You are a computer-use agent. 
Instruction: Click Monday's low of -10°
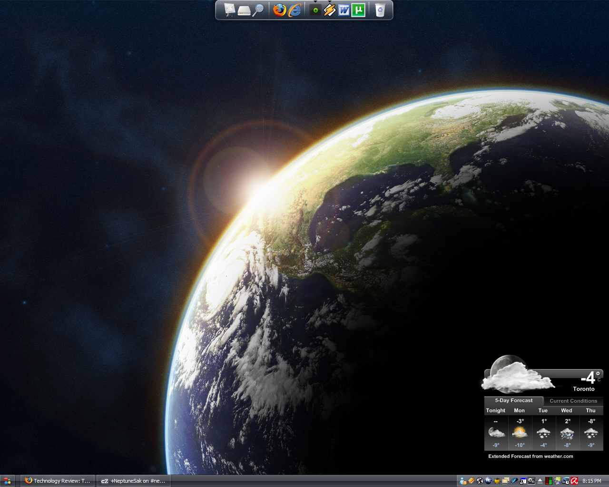click(520, 445)
